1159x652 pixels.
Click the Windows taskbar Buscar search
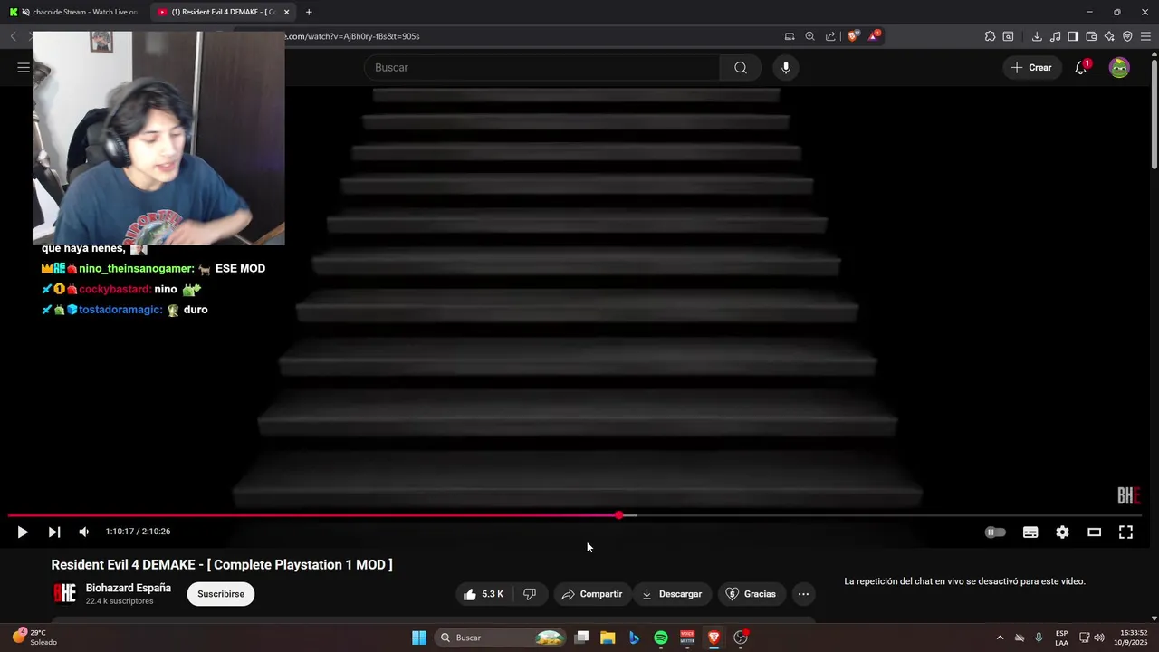502,638
